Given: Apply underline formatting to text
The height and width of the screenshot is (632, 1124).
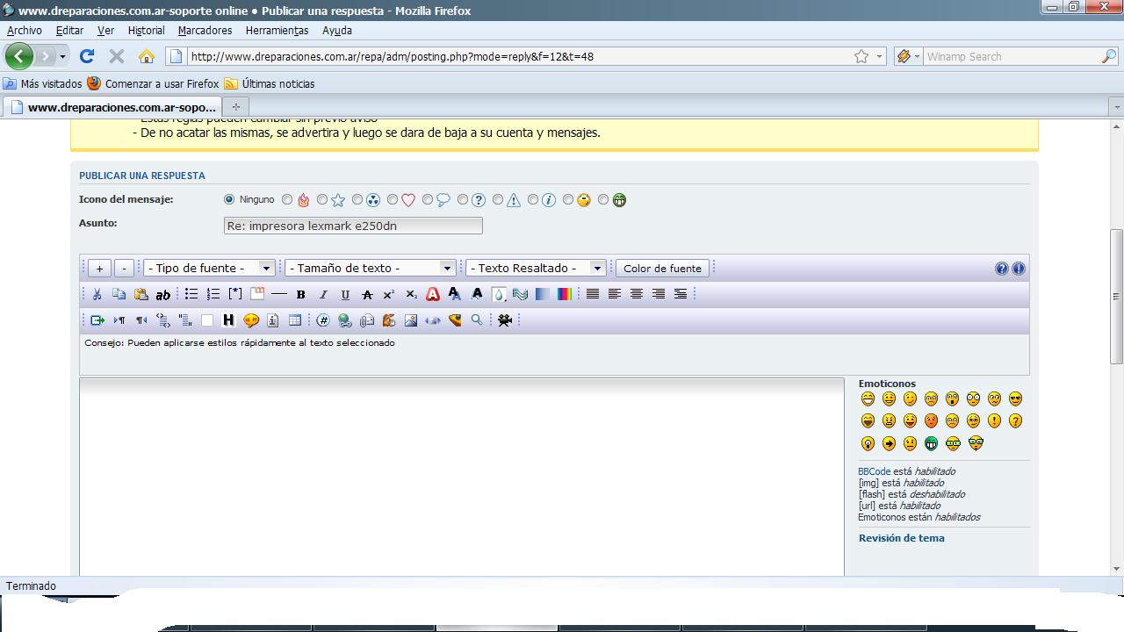Looking at the screenshot, I should click(x=345, y=295).
